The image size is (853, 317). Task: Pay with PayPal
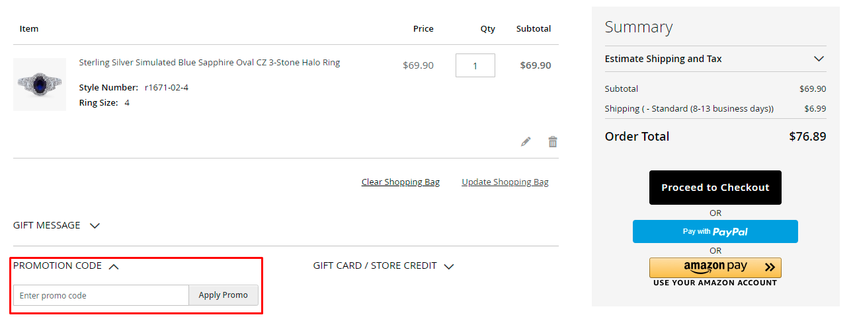(715, 232)
